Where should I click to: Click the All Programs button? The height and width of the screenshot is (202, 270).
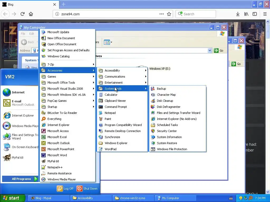pyautogui.click(x=20, y=179)
